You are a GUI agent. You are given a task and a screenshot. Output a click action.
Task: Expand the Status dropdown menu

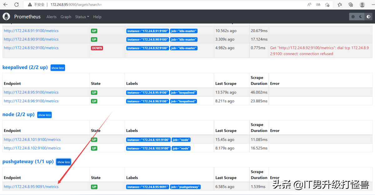click(x=82, y=17)
